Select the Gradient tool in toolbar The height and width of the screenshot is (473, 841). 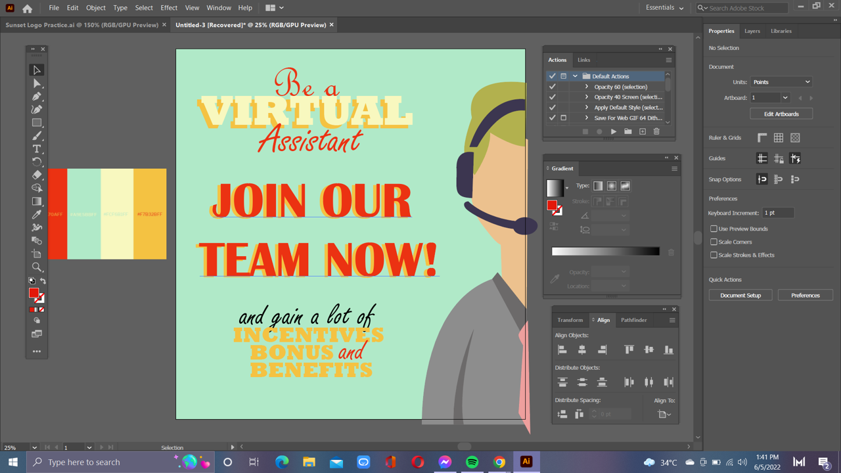tap(37, 202)
